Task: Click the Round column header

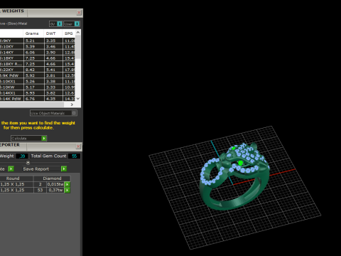Action: point(16,178)
